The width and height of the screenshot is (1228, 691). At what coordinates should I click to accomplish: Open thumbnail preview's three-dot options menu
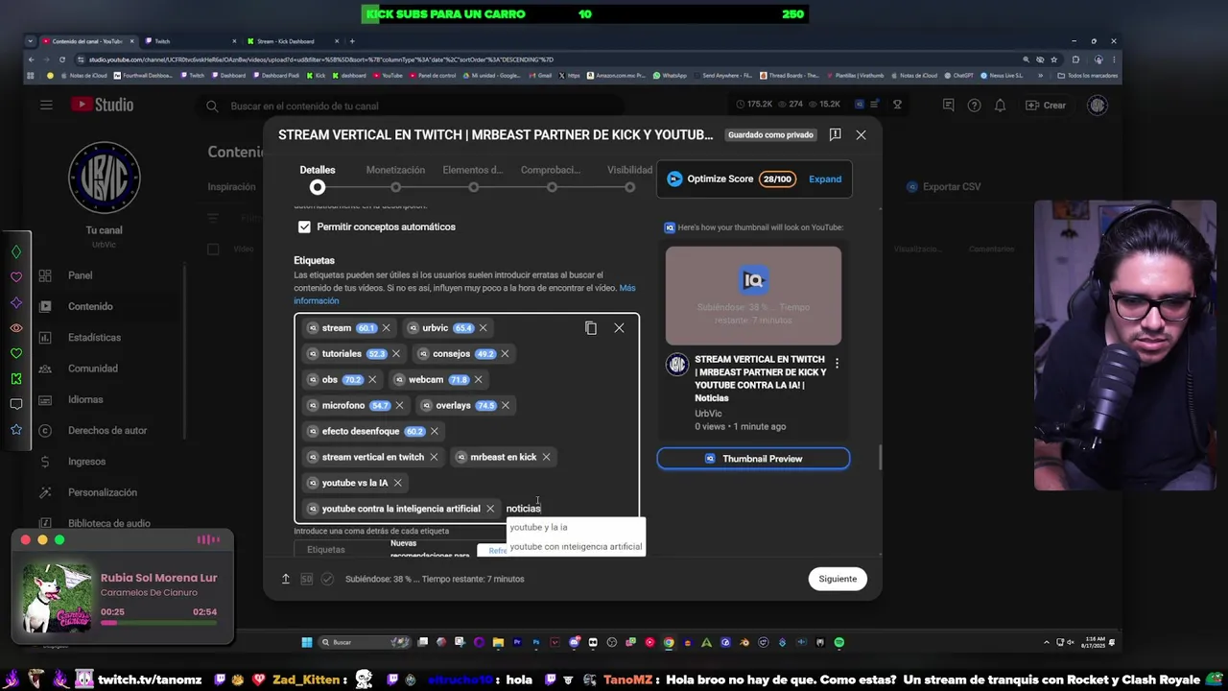click(837, 364)
